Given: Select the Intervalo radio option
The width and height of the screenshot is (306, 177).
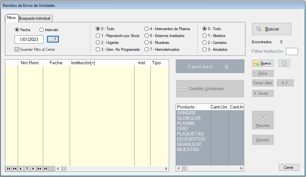Looking at the screenshot, I should point(41,30).
